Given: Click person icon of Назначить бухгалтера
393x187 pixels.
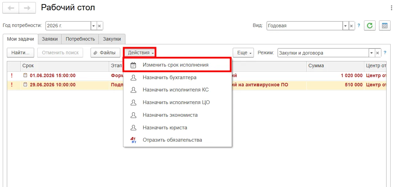Looking at the screenshot, I should (134, 77).
